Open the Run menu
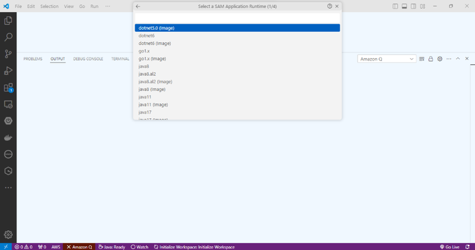This screenshot has width=475, height=250. [94, 6]
